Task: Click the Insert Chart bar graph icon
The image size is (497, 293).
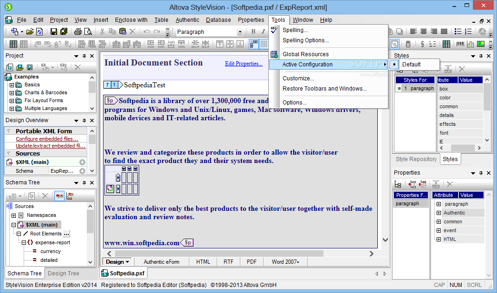Action: pyautogui.click(x=471, y=44)
